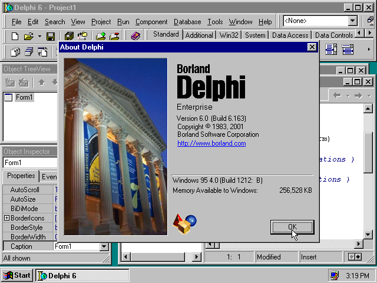Click the Save disk icon
The image size is (377, 283).
[51, 37]
